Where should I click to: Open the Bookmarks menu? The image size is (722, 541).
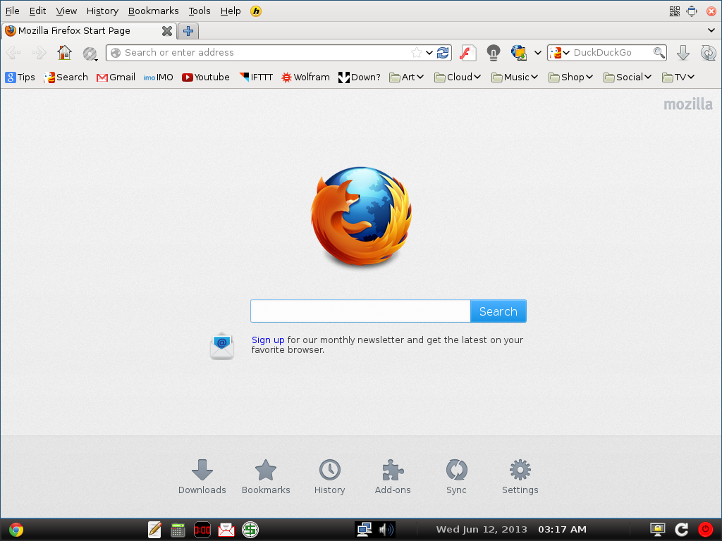153,11
